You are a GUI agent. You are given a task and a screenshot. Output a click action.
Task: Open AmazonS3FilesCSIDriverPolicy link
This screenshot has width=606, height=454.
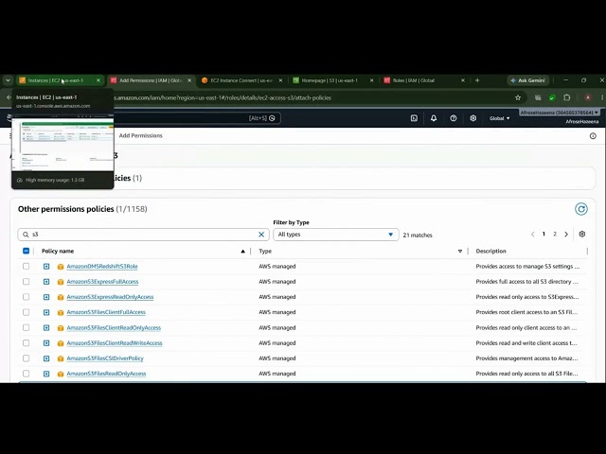(105, 358)
